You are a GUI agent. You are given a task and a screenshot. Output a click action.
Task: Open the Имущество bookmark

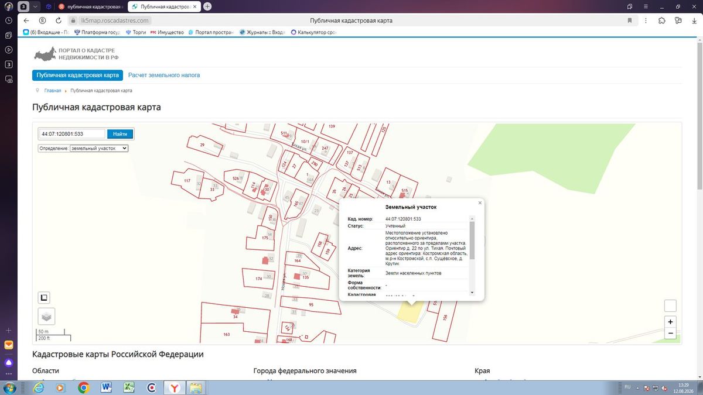168,32
